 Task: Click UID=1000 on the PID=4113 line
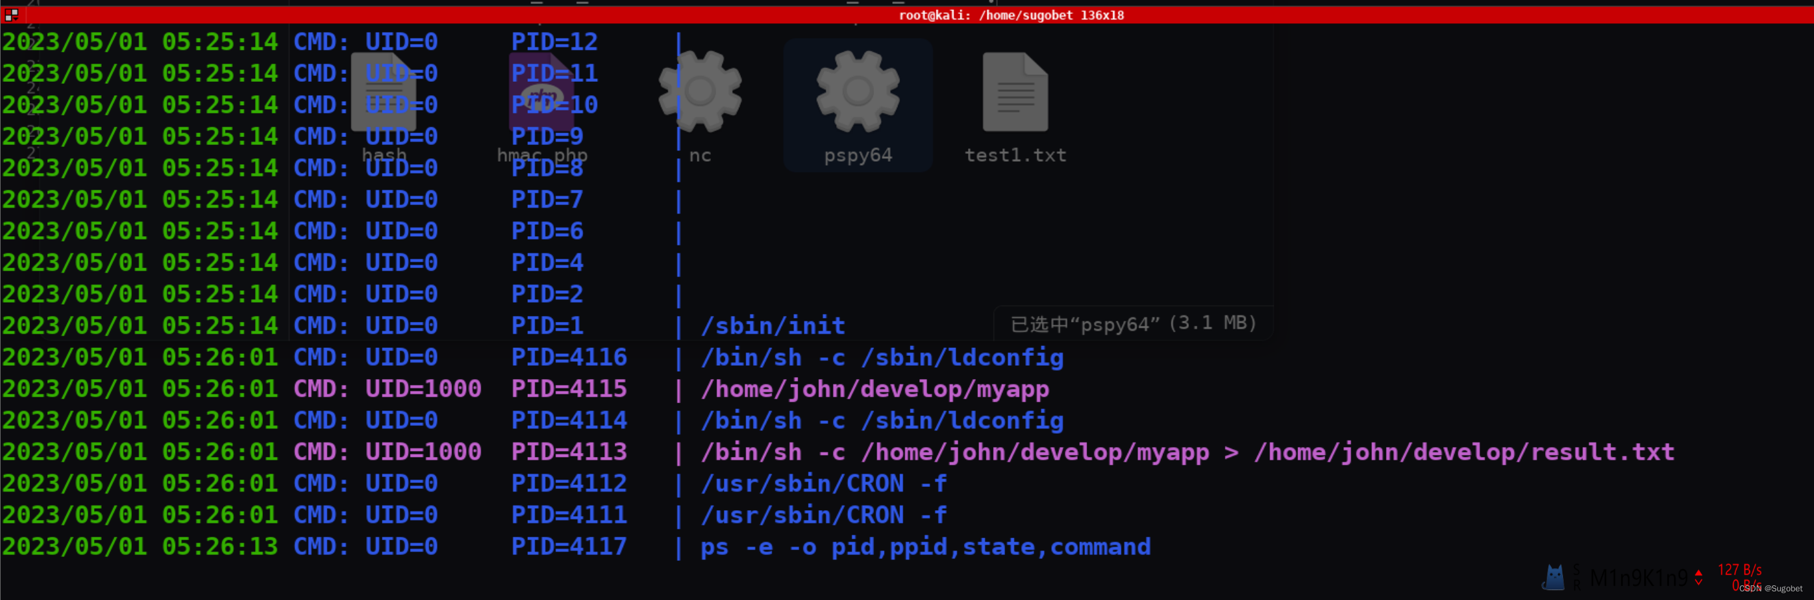pos(423,452)
